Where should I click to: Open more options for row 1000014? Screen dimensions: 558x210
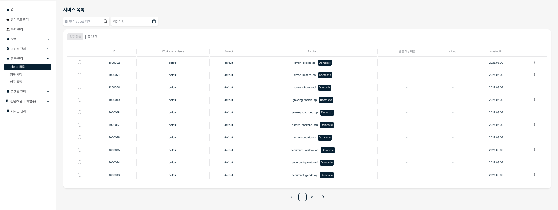534,162
